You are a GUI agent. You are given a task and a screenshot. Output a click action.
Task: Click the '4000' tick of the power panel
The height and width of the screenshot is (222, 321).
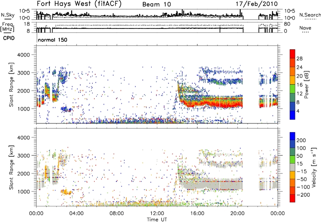pos(24,55)
